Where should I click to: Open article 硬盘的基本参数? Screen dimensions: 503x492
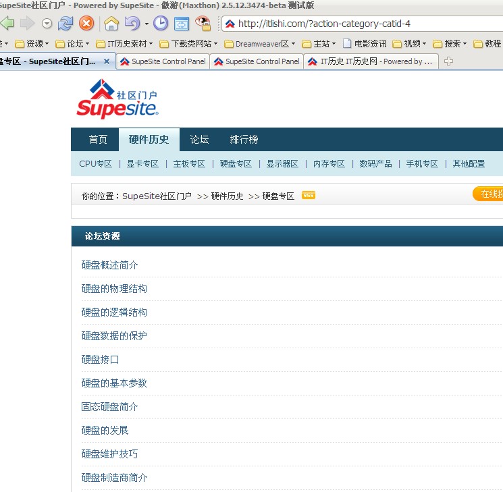[x=114, y=383]
